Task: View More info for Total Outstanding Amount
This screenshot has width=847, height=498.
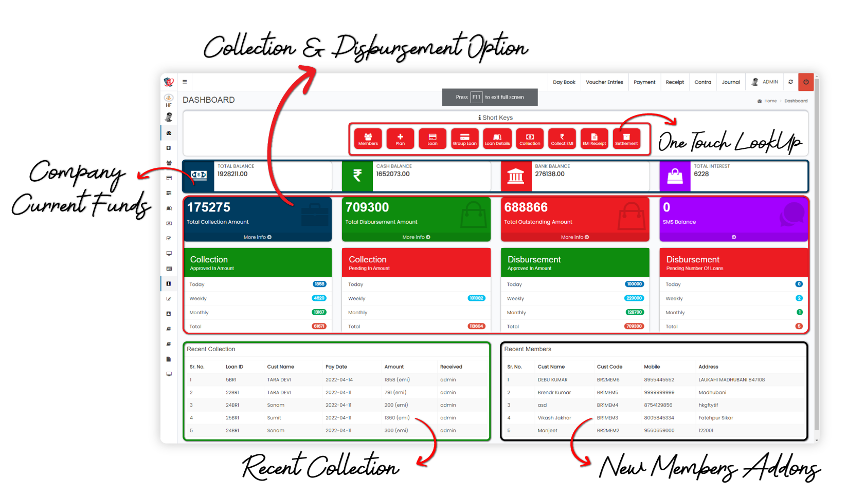Action: pos(574,237)
